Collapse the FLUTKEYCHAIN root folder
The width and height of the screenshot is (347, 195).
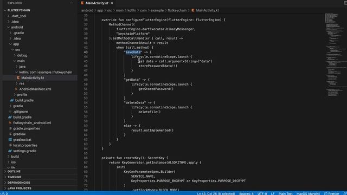(x=5, y=10)
